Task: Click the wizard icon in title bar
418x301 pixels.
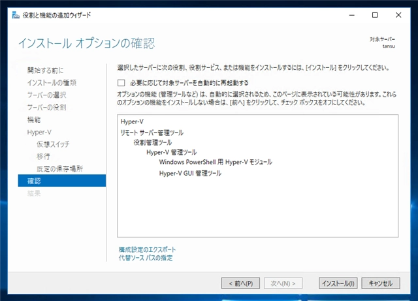Action: tap(16, 15)
